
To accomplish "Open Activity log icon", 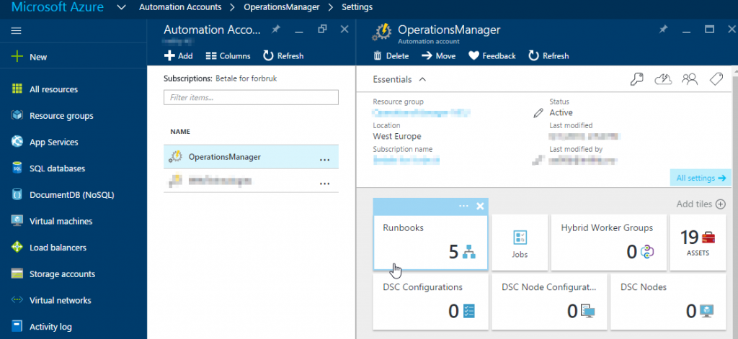I will point(17,326).
